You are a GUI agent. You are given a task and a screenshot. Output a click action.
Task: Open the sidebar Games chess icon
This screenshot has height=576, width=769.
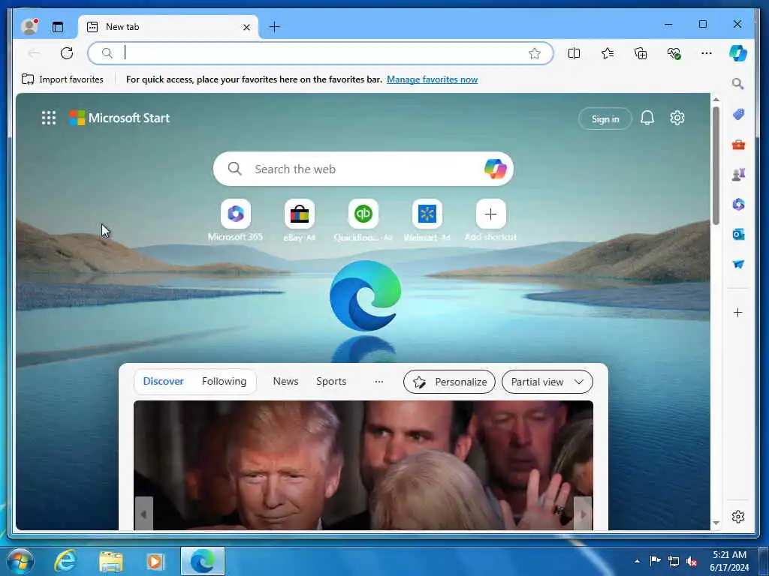point(738,174)
